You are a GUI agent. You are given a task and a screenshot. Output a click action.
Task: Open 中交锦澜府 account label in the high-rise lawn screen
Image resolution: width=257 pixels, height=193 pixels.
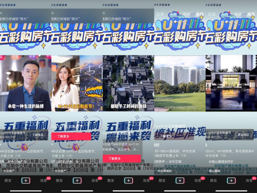164,171
